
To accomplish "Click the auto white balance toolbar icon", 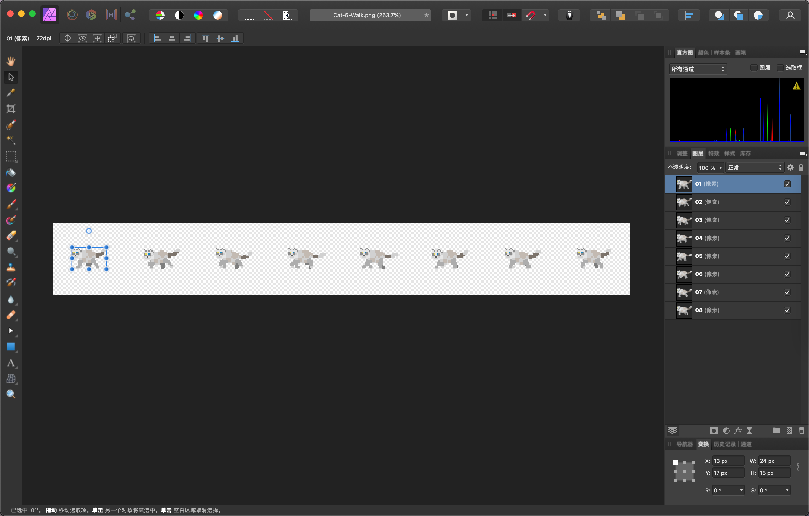I will click(217, 15).
